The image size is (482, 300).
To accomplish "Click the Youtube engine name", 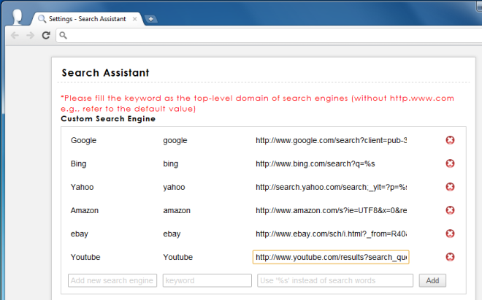I will tap(85, 257).
